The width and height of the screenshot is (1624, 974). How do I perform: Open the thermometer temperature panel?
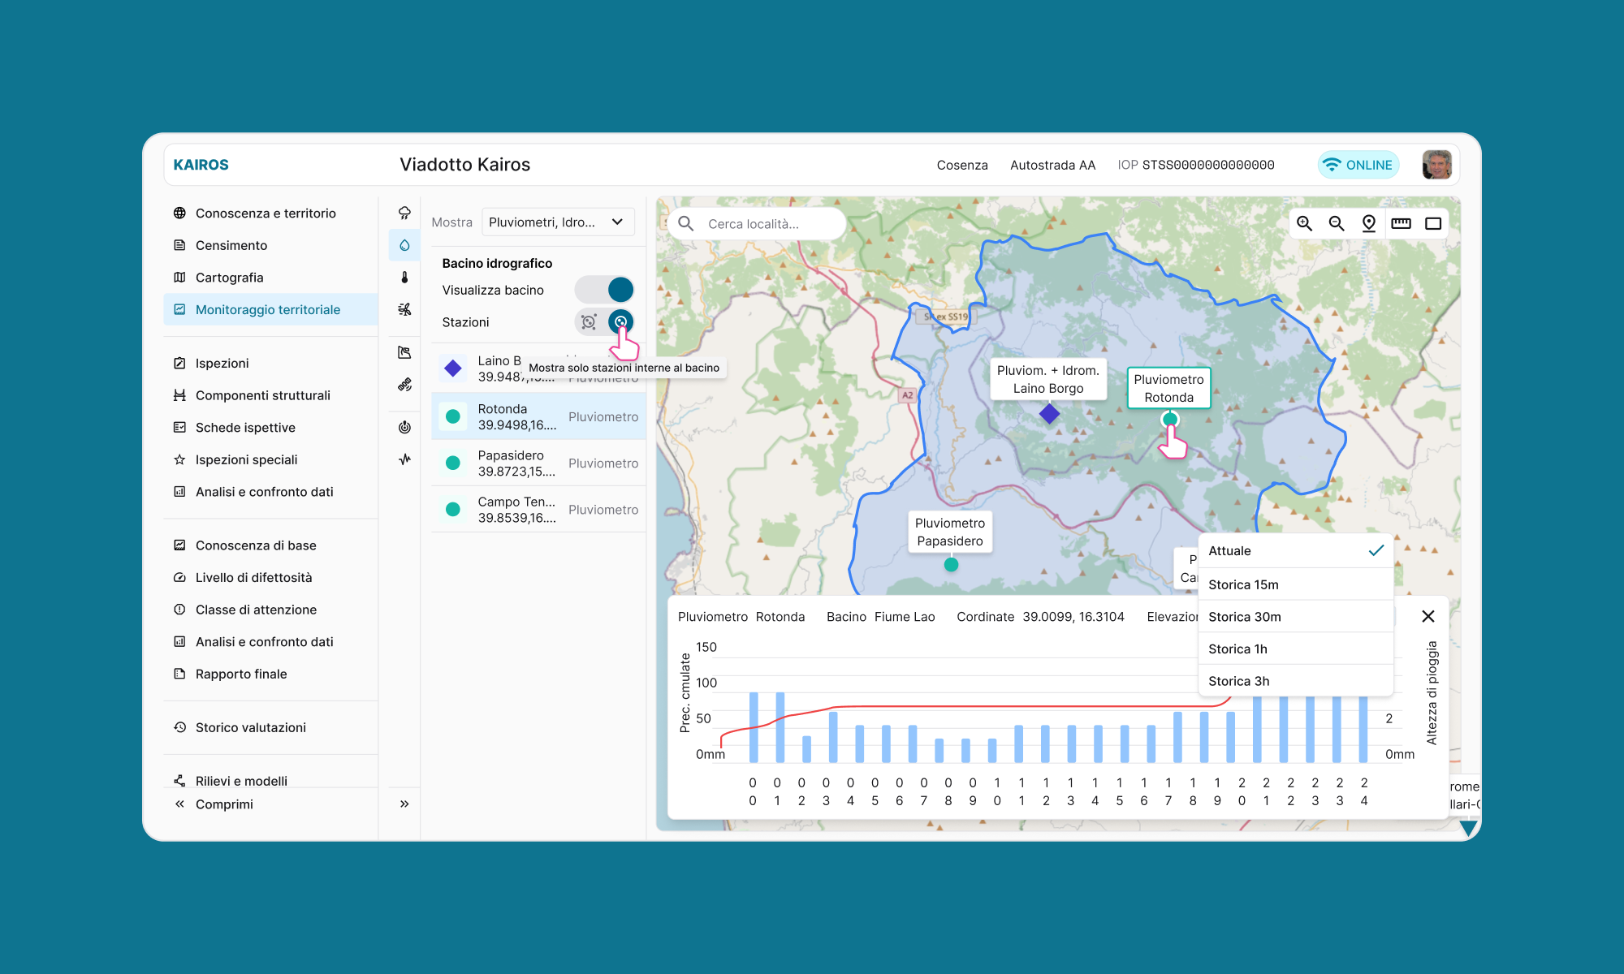404,278
